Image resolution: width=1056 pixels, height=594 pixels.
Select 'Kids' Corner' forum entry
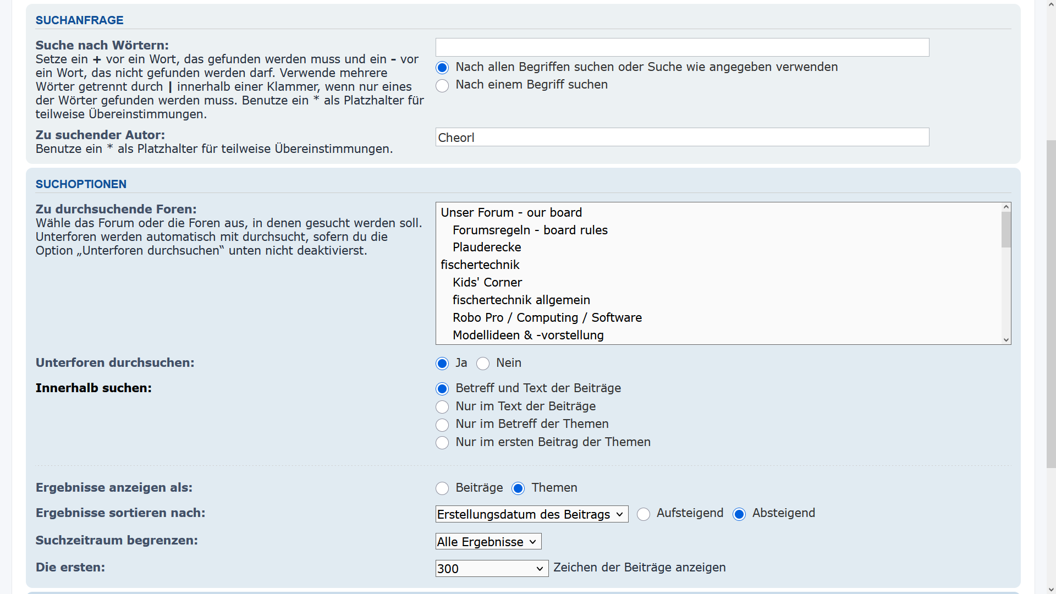[487, 283]
